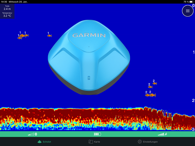The height and width of the screenshot is (146, 195).
Task: Tap the Echolot sonar icon
Action: click(39, 142)
